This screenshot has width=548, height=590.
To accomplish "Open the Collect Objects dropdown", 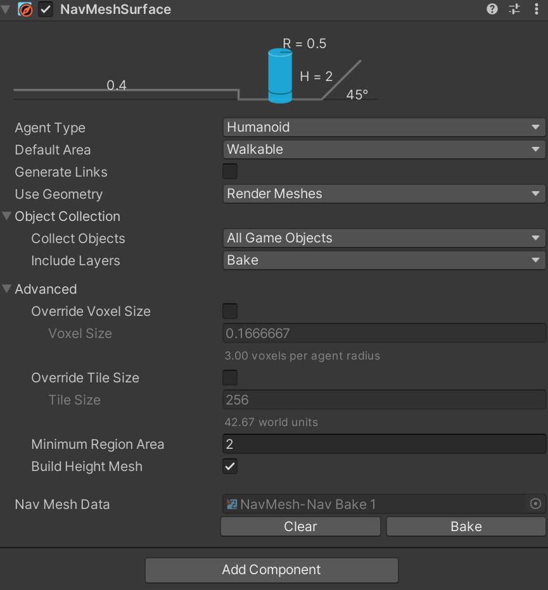I will point(383,238).
